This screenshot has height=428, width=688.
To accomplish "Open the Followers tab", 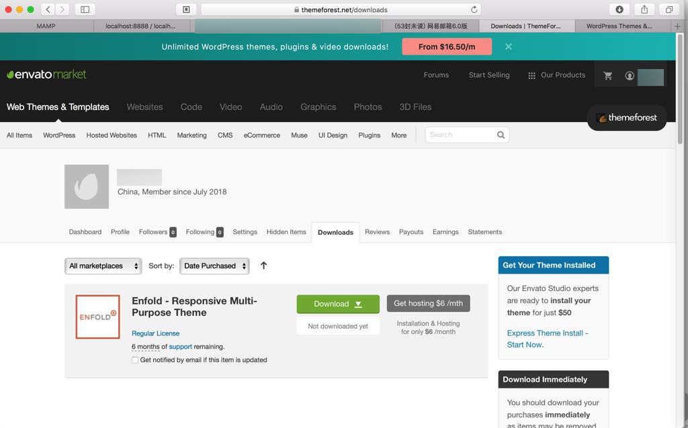I will 157,231.
